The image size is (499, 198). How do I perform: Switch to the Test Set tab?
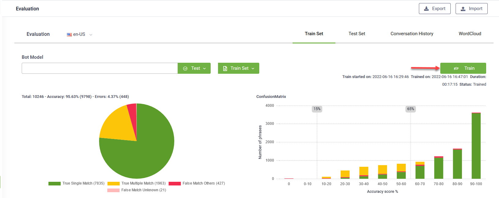[x=357, y=34]
